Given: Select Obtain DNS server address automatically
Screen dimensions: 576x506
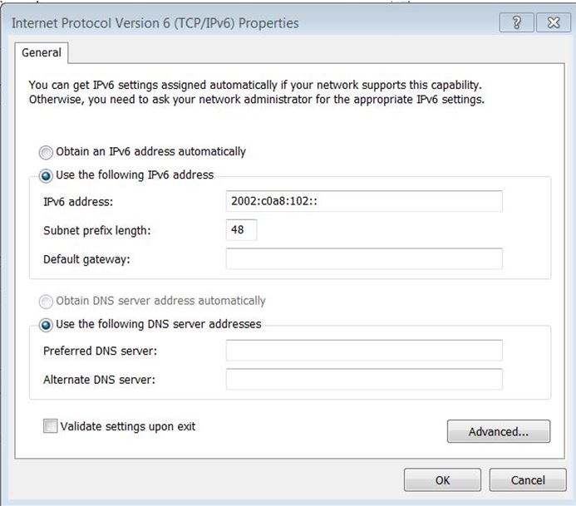Looking at the screenshot, I should pyautogui.click(x=46, y=301).
